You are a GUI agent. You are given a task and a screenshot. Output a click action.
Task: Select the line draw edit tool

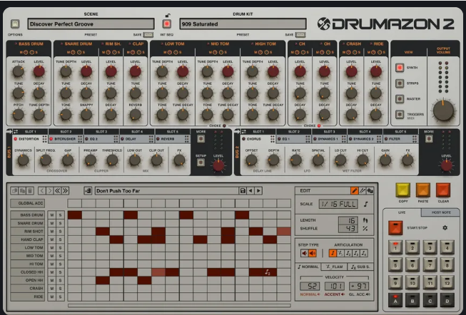pyautogui.click(x=363, y=191)
